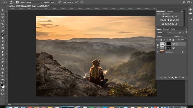Open brush Flow slider arrow
The image size is (193, 108).
pyautogui.click(x=72, y=2)
